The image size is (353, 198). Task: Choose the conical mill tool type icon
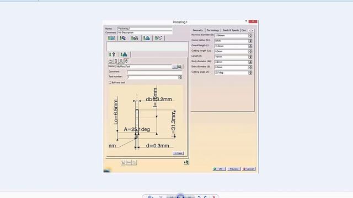[126, 61]
